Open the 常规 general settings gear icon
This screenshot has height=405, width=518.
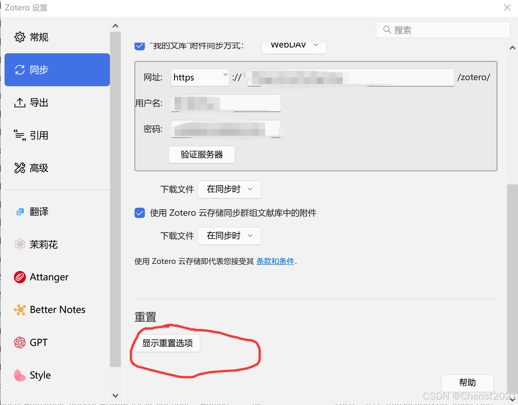(x=20, y=37)
